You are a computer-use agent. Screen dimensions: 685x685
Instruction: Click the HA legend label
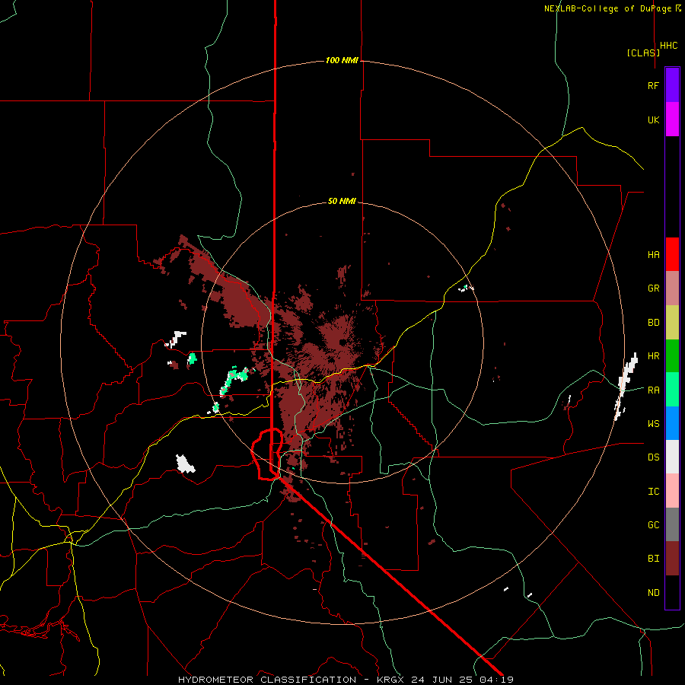[x=653, y=254]
